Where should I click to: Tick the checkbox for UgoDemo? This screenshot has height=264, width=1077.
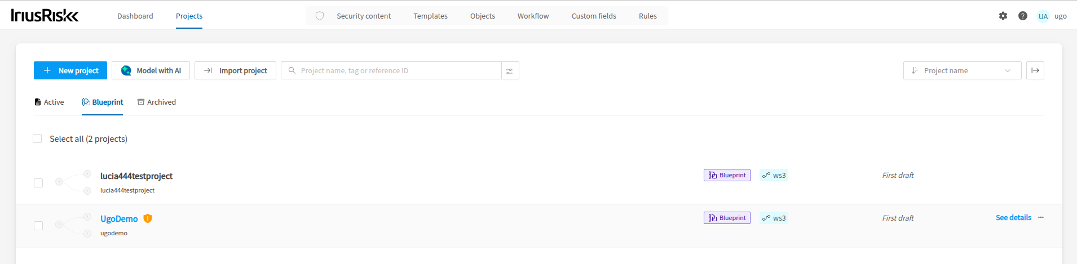tap(38, 226)
